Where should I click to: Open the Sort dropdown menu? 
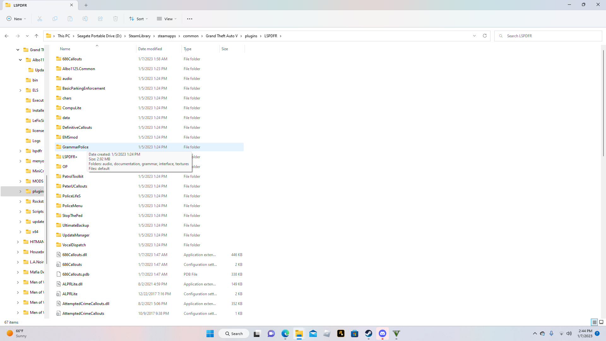(x=138, y=19)
